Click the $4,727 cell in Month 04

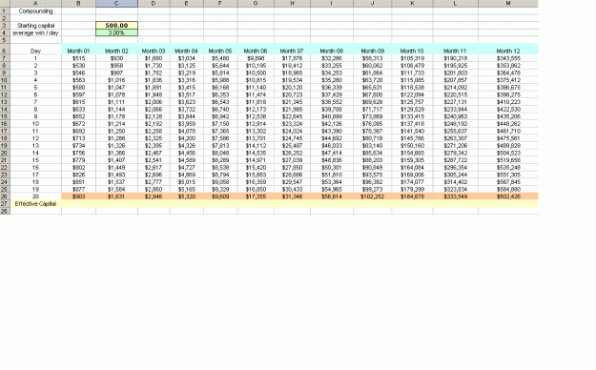[187, 167]
